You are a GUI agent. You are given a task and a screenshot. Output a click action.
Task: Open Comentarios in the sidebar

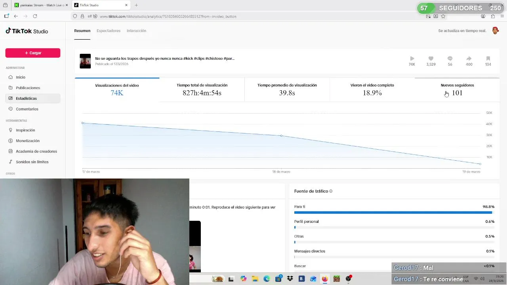pyautogui.click(x=33, y=109)
